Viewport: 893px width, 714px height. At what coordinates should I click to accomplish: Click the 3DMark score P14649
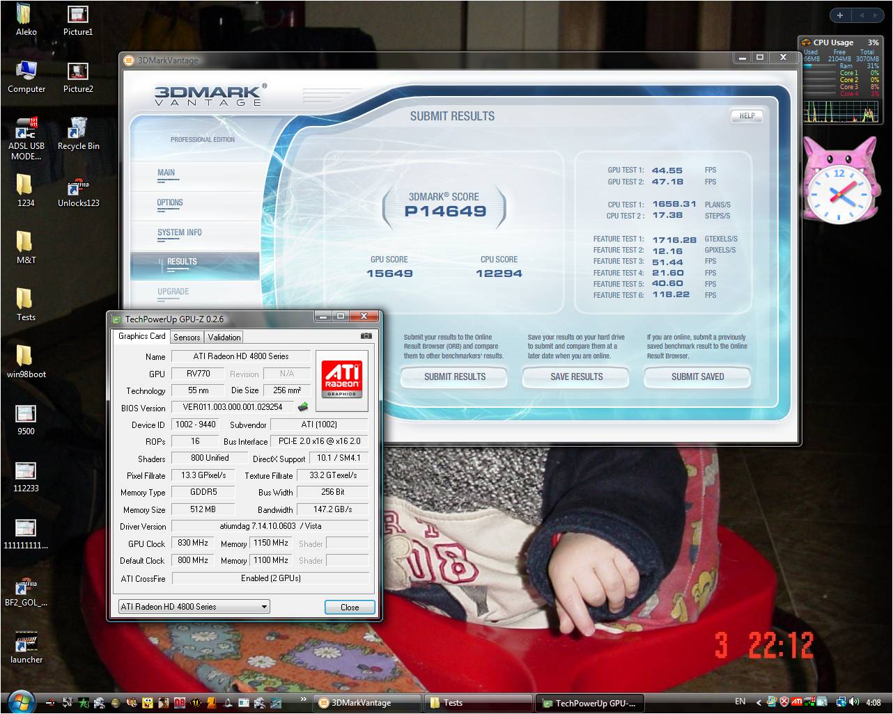(445, 212)
